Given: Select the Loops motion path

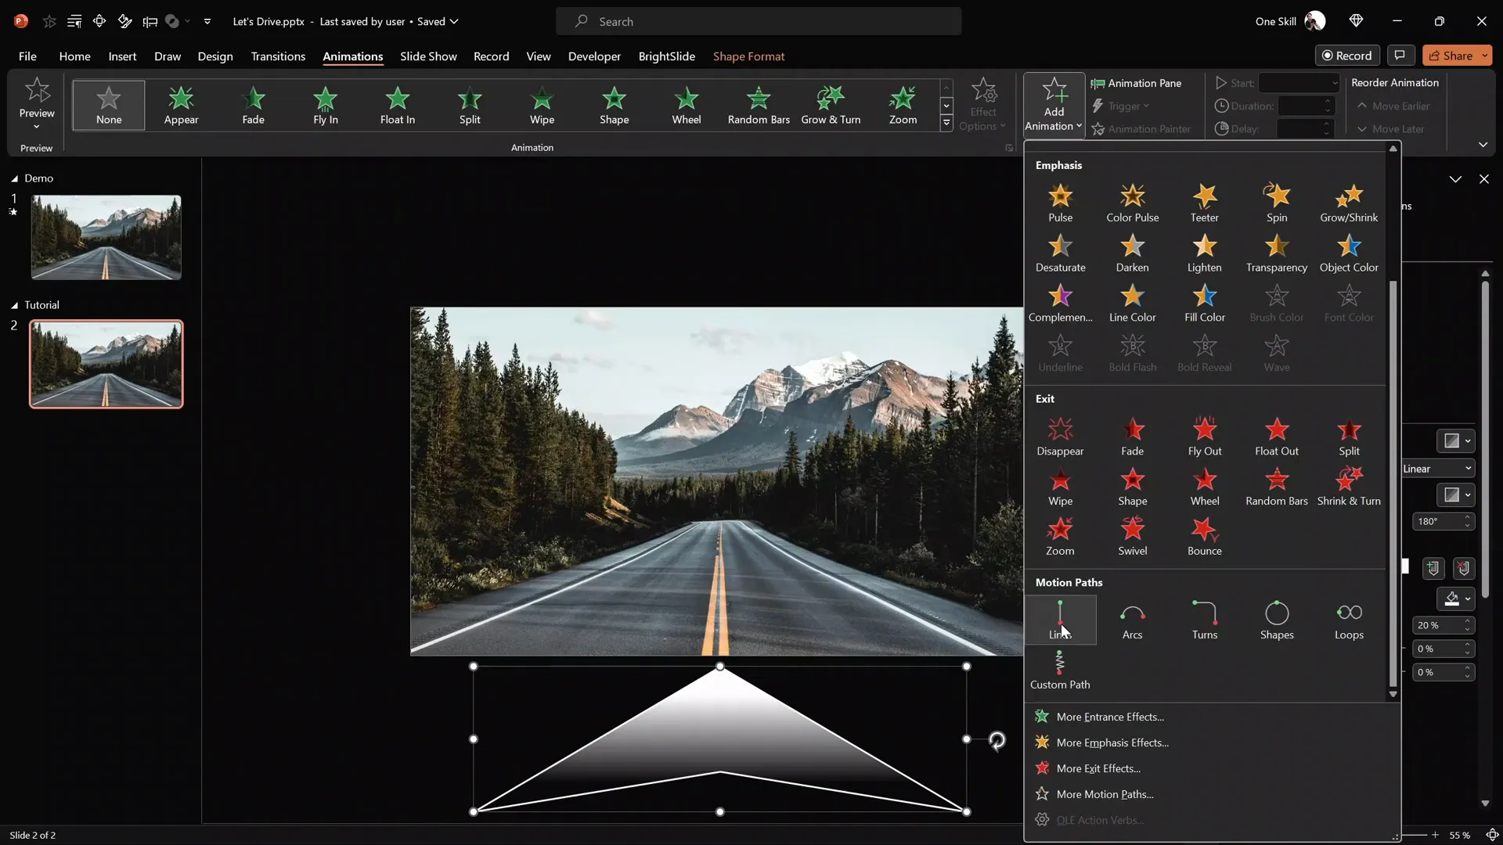Looking at the screenshot, I should tap(1348, 620).
